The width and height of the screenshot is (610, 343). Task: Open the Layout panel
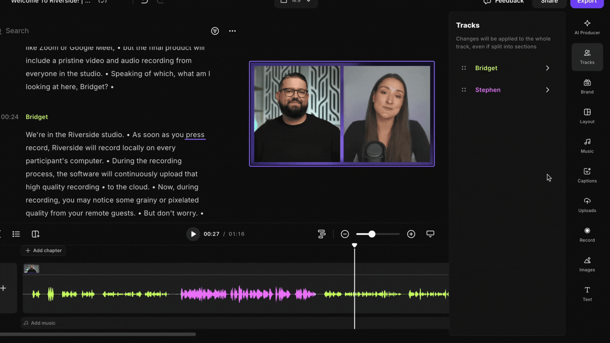(x=587, y=116)
